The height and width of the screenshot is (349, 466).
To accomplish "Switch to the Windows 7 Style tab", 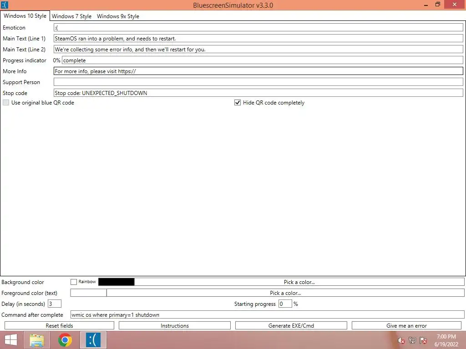I will [x=71, y=16].
